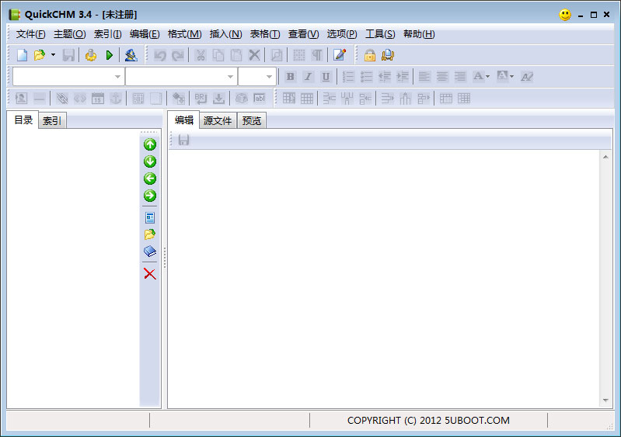
Task: Click the padlock register icon
Action: (x=369, y=55)
